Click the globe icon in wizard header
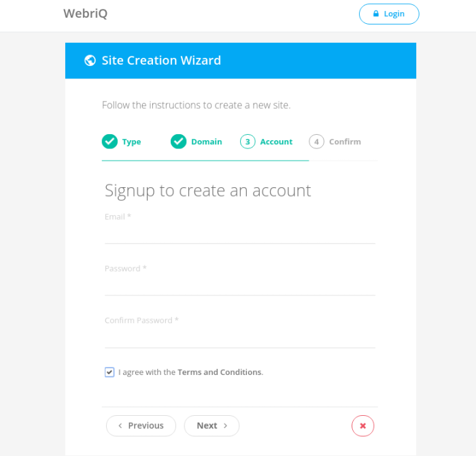The height and width of the screenshot is (456, 476). pyautogui.click(x=90, y=61)
